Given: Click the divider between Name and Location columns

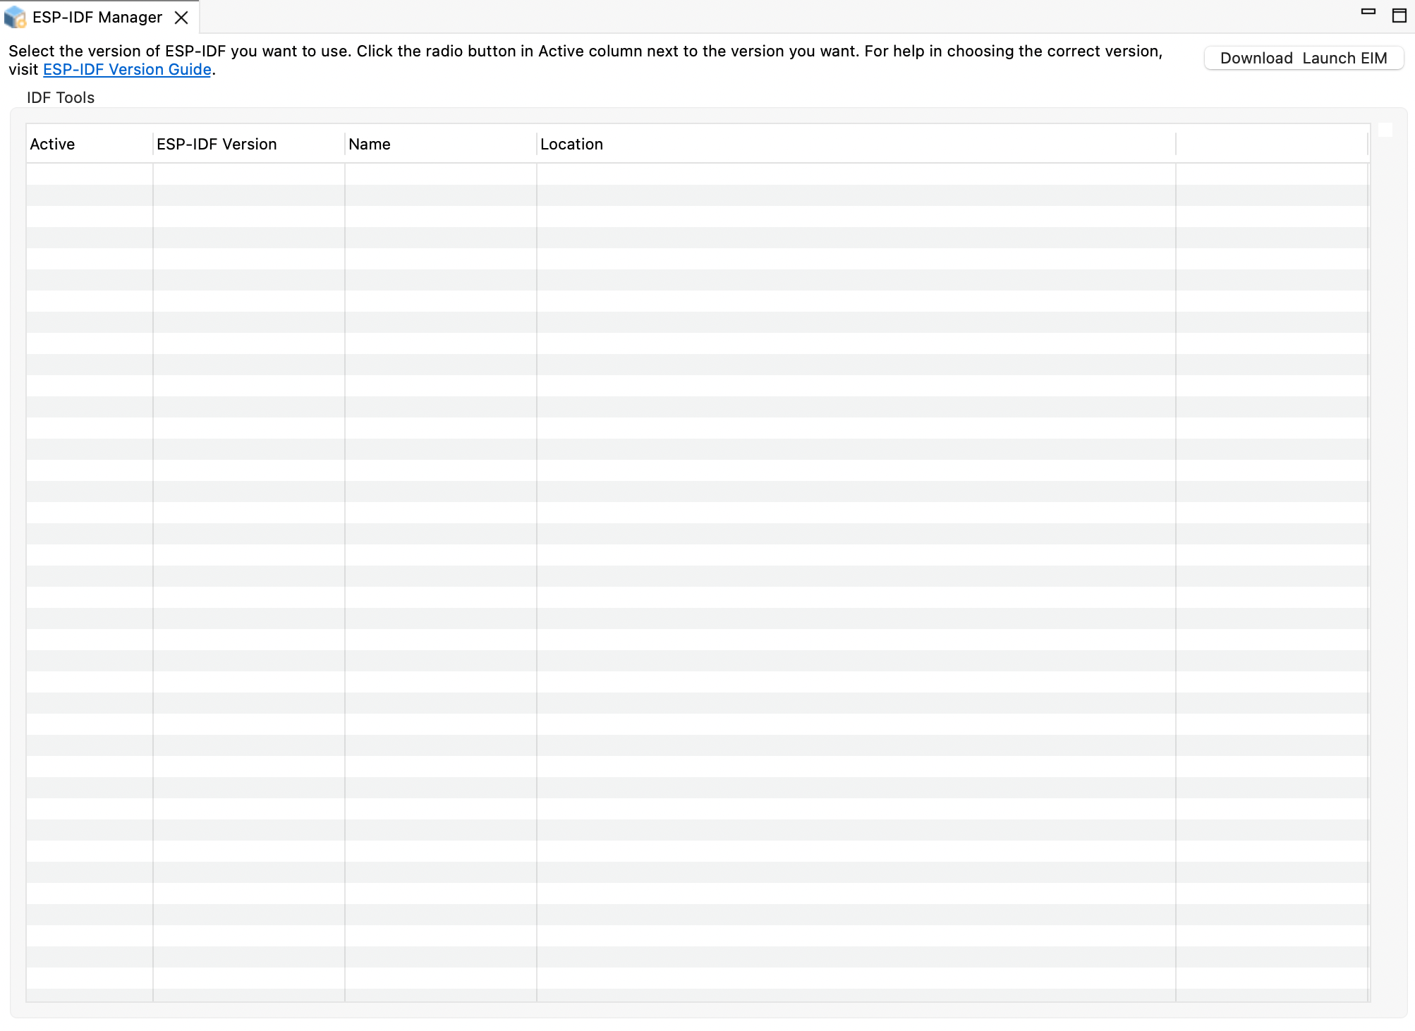Looking at the screenshot, I should tap(536, 144).
